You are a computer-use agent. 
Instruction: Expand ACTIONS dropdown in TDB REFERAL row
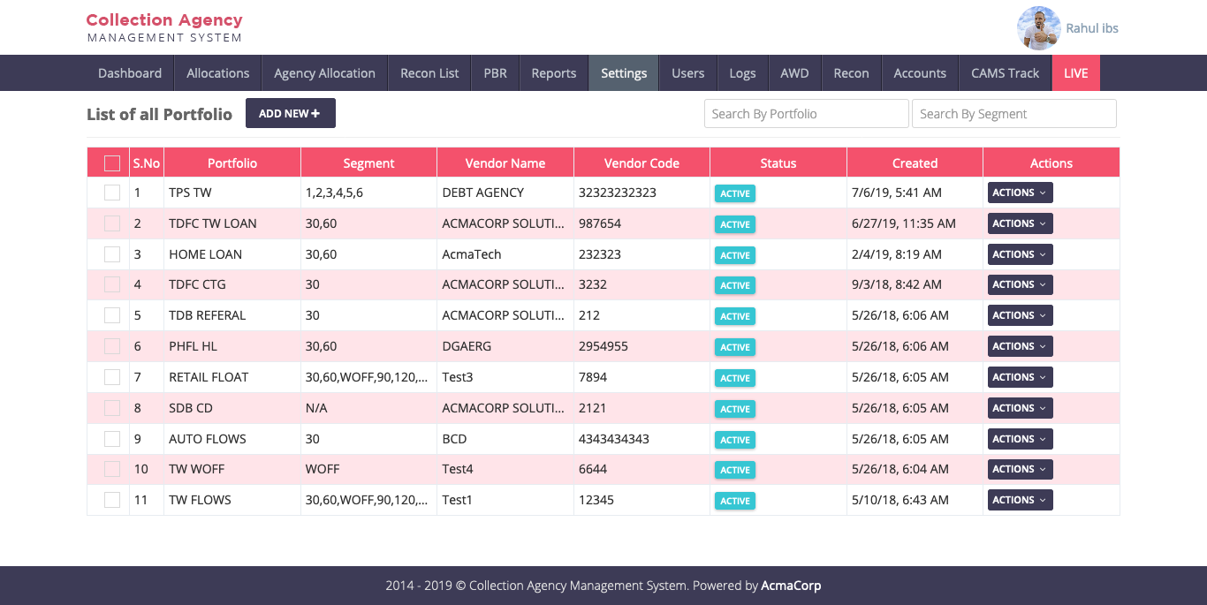coord(1019,315)
